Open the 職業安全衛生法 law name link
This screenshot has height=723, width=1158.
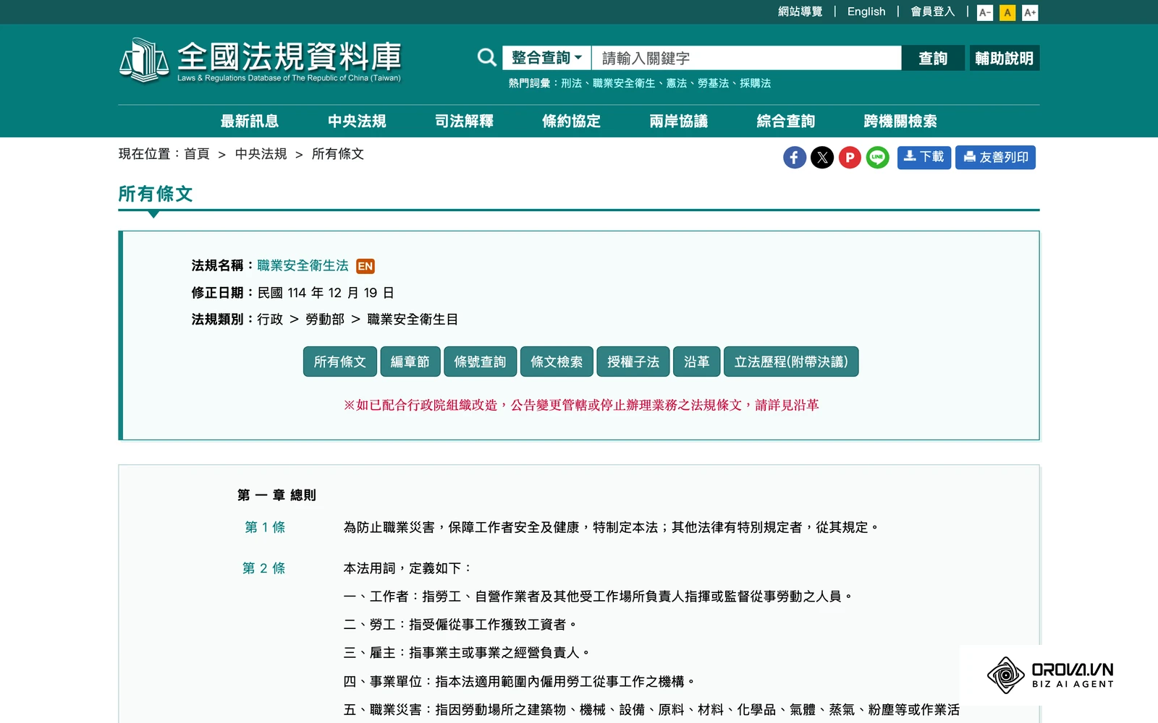(x=303, y=266)
